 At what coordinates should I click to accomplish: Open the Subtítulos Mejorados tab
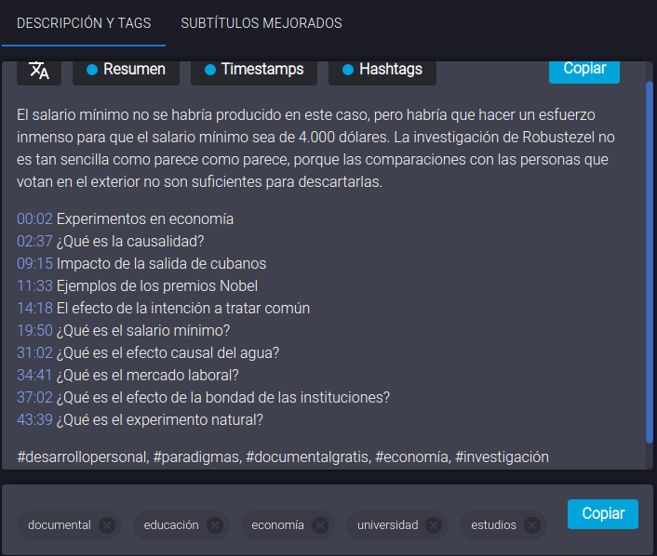[261, 23]
